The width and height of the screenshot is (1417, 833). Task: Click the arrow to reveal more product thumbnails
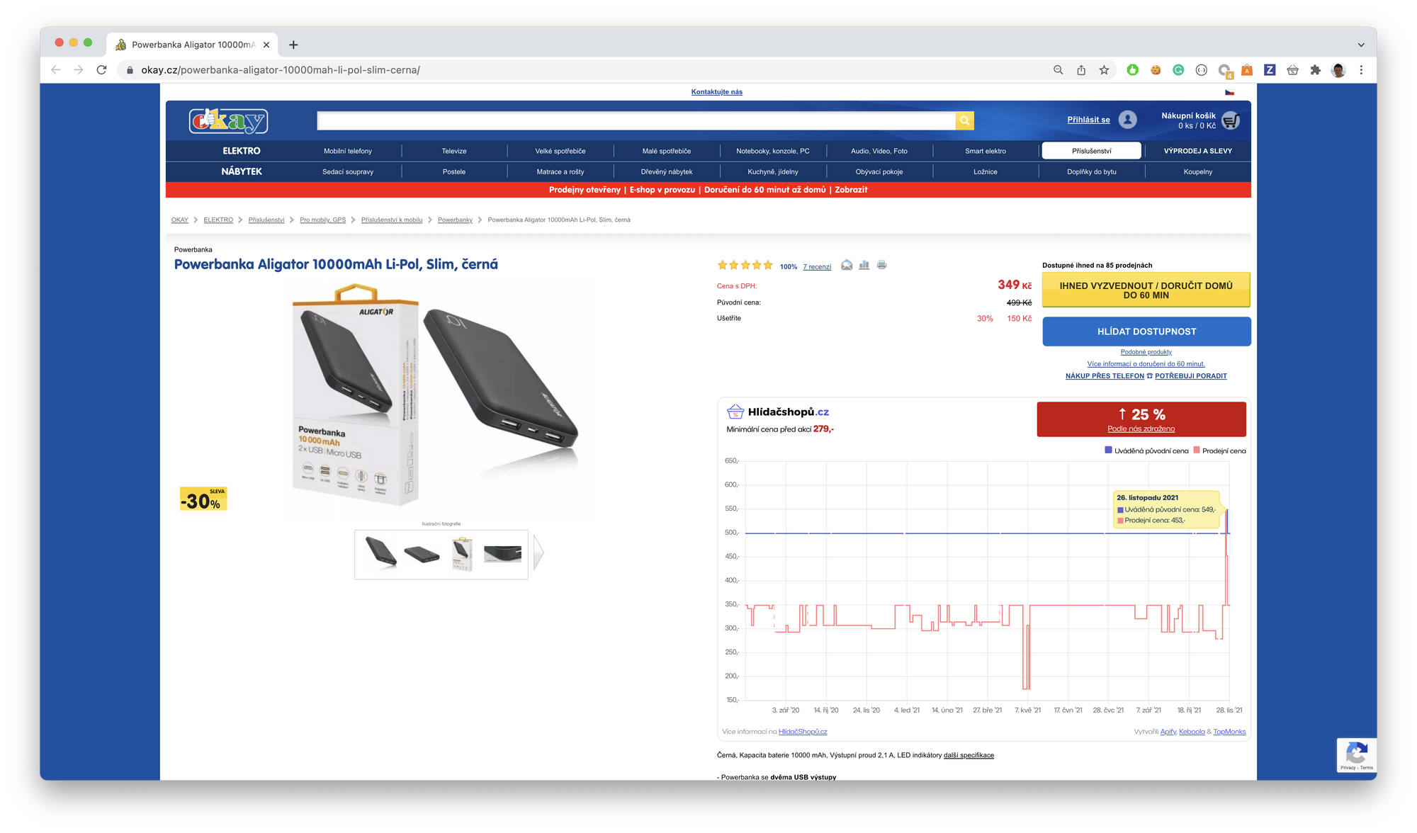point(540,553)
